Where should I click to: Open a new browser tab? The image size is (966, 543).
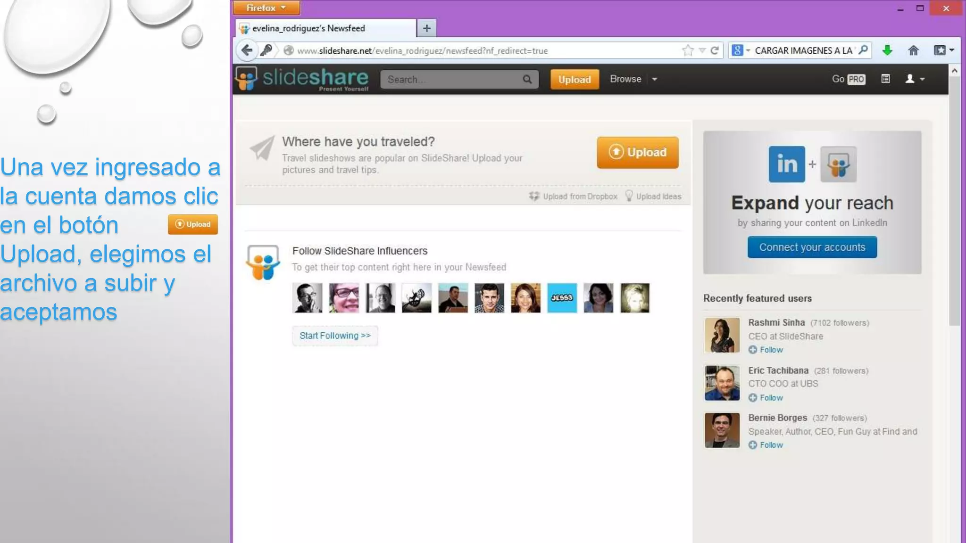[426, 28]
